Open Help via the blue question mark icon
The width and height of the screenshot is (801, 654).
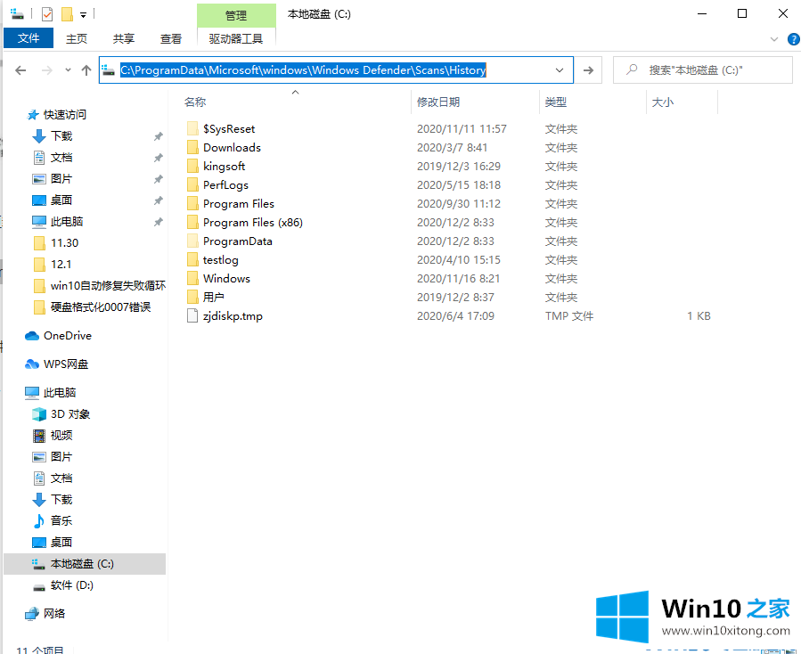[794, 39]
